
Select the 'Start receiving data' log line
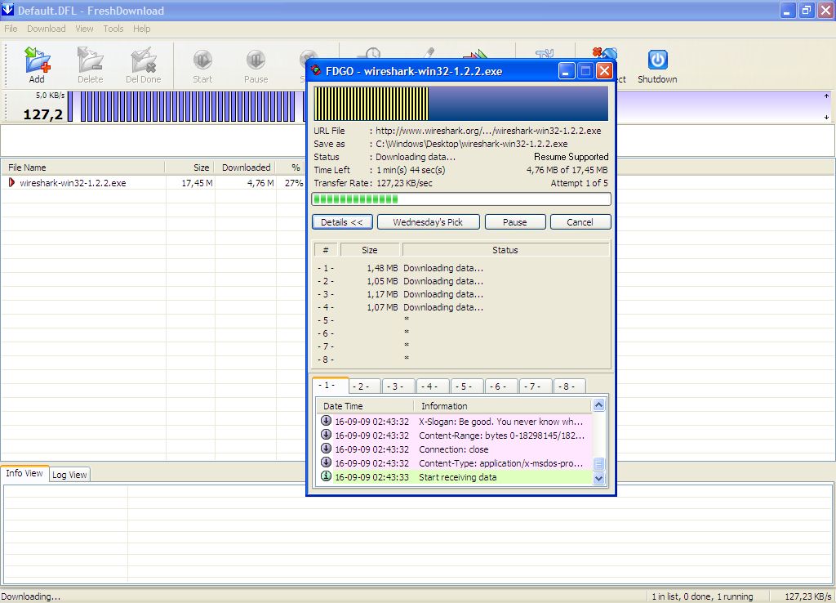(455, 477)
